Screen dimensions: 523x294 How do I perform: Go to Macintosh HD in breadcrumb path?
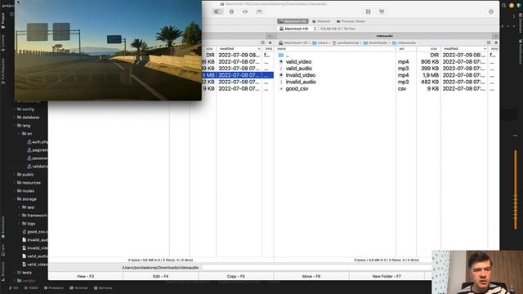(x=293, y=42)
